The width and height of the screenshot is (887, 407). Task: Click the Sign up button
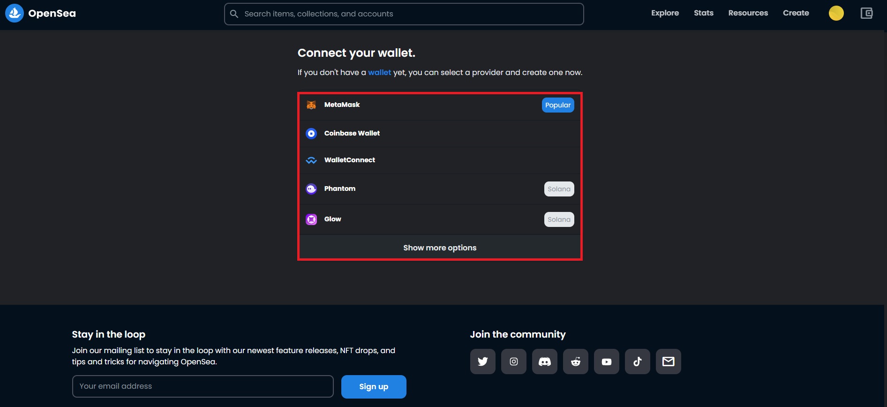tap(374, 387)
